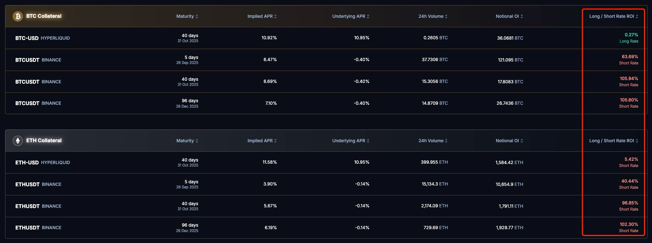The width and height of the screenshot is (652, 243).
Task: Click sort arrows beside Notional OI in BTC table
Action: click(522, 16)
